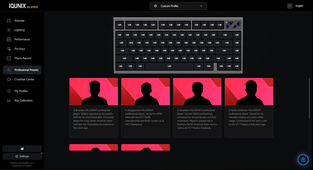Click the IQUNIX SUPER logo

(23, 6)
